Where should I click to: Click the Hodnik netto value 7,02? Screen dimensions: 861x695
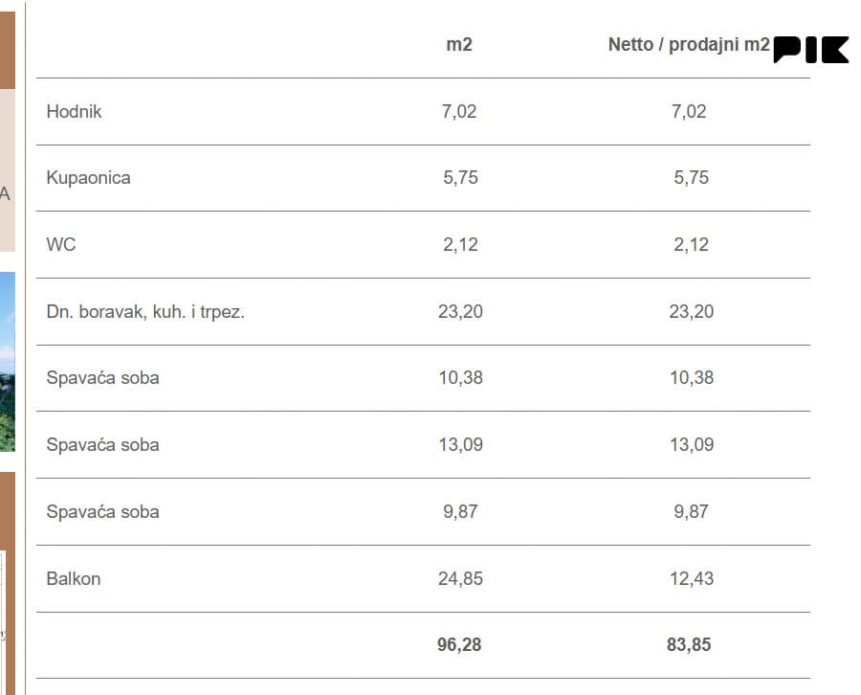click(689, 112)
